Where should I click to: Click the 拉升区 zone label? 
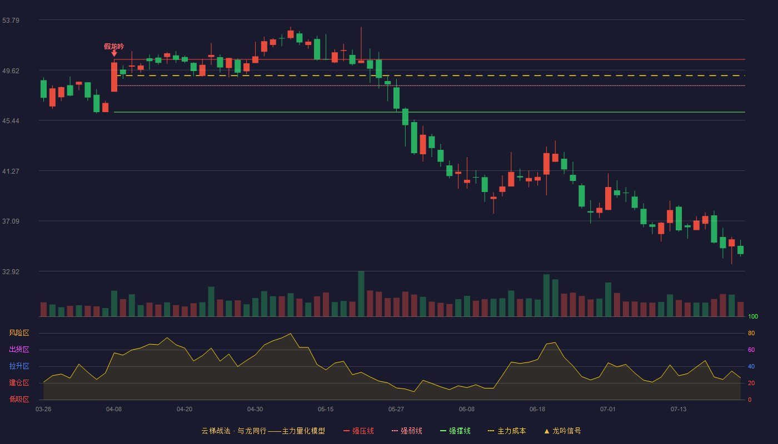[19, 366]
